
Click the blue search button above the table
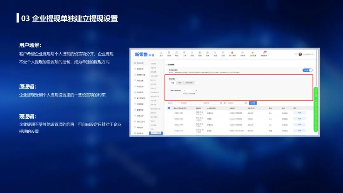click(x=253, y=103)
